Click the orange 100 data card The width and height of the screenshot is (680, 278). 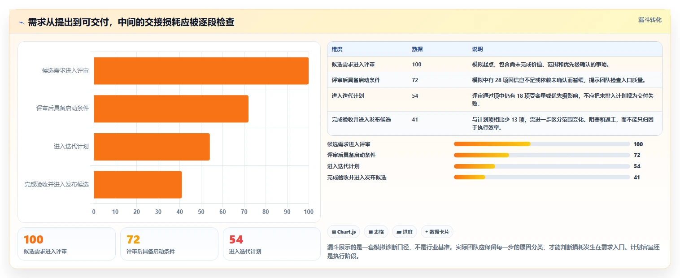(x=66, y=244)
